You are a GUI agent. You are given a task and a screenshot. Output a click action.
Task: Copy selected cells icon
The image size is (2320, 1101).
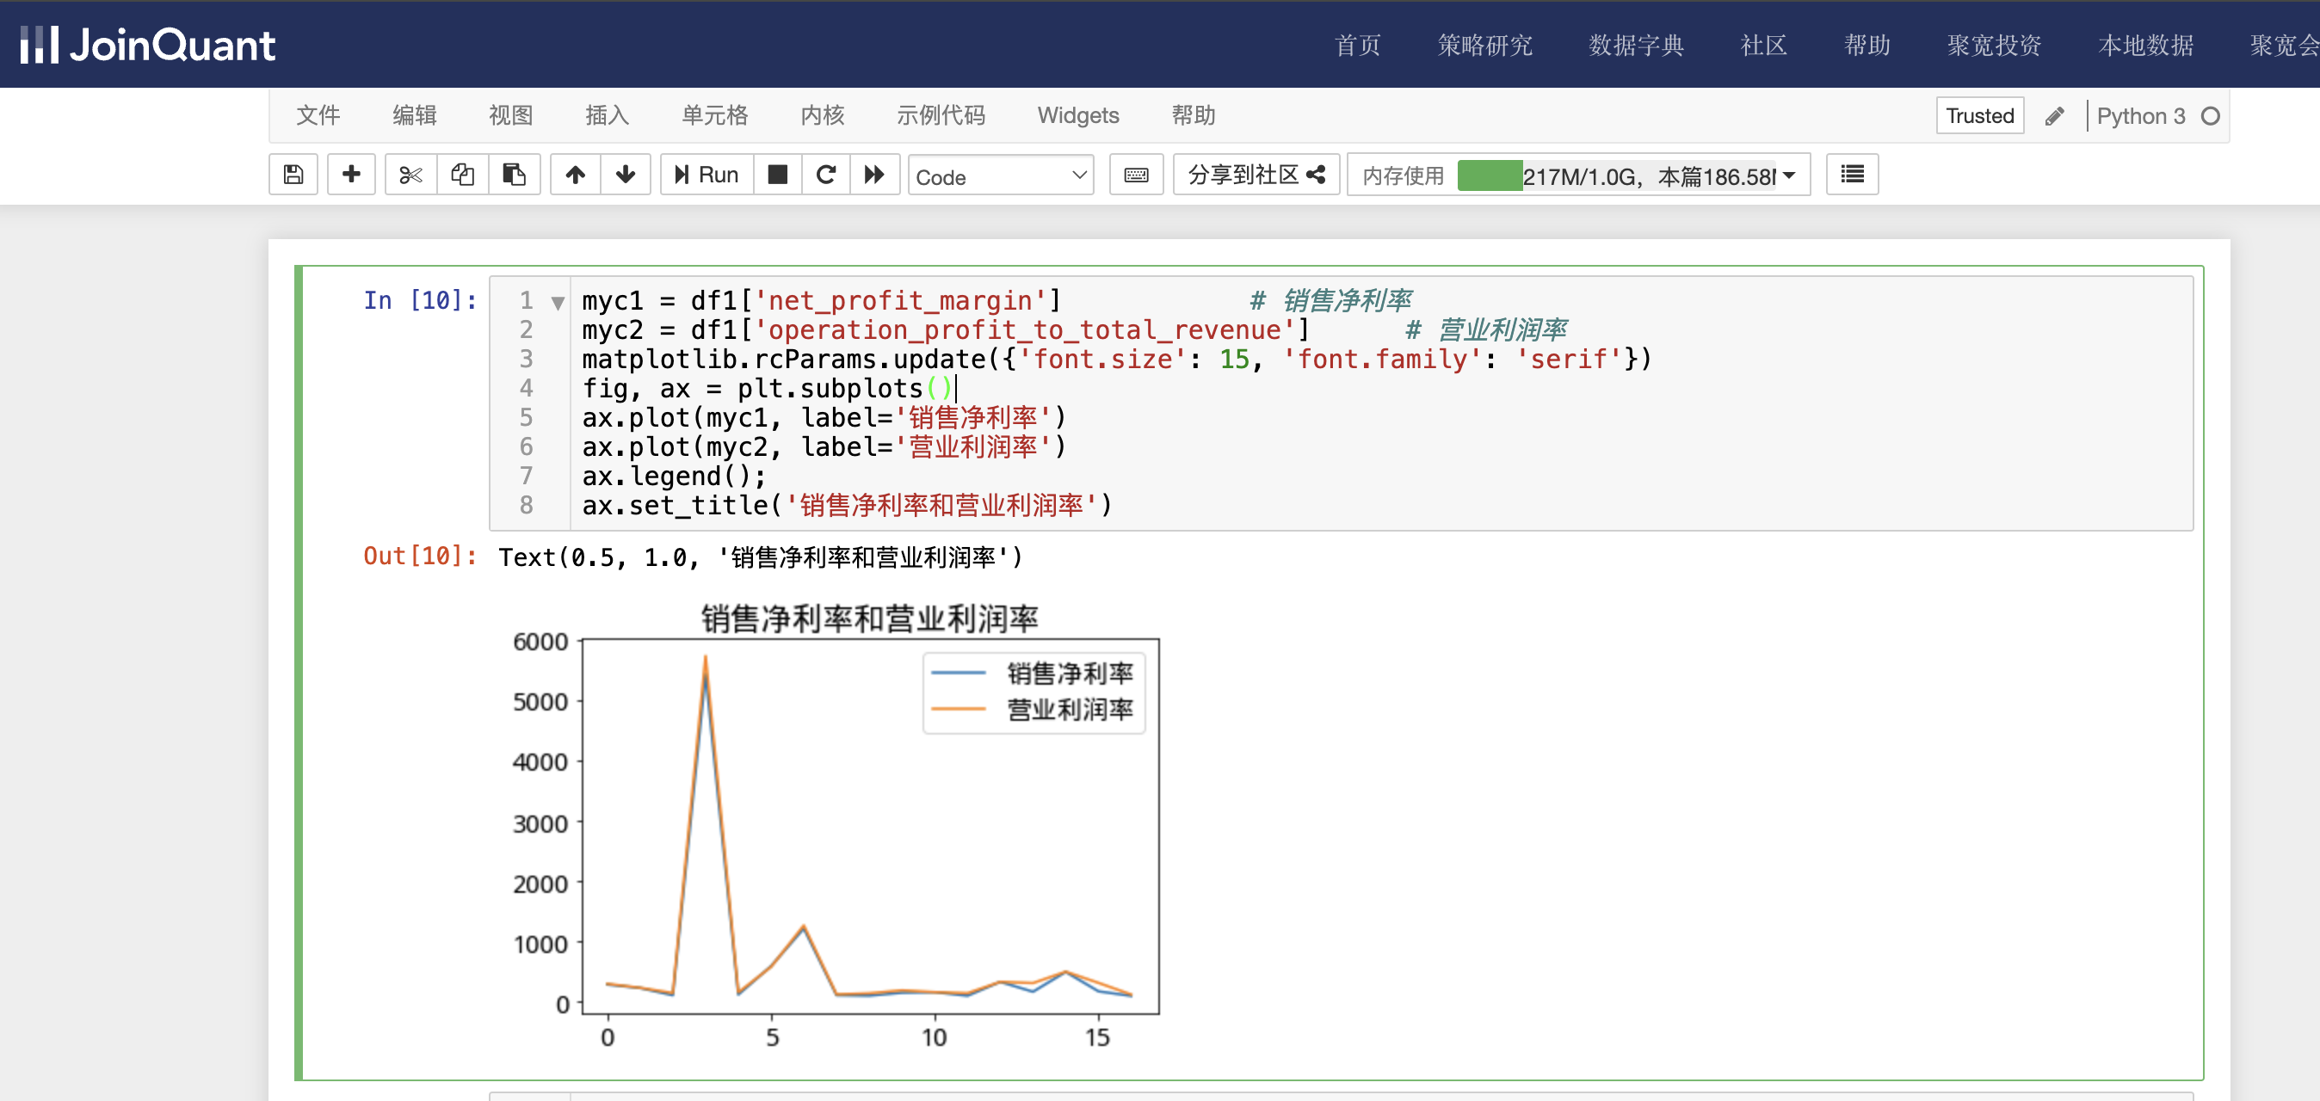tap(462, 175)
